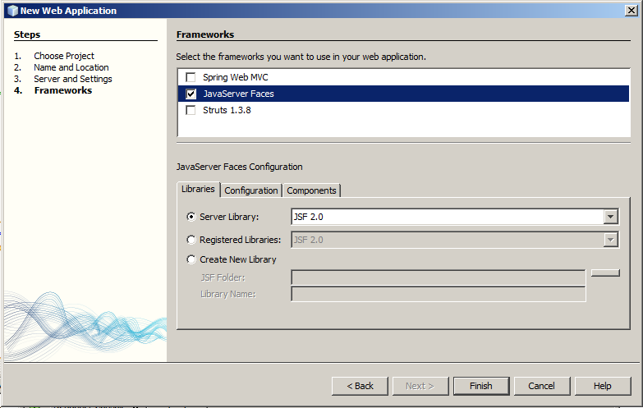Click the small browse button beside JSF Folder
The width and height of the screenshot is (643, 408).
(605, 273)
